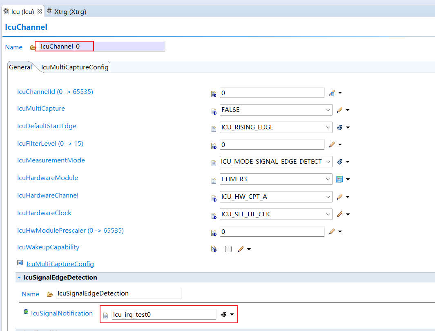This screenshot has height=331, width=435.
Task: Open the IcuMultiCaptureConfig link
Action: point(60,264)
